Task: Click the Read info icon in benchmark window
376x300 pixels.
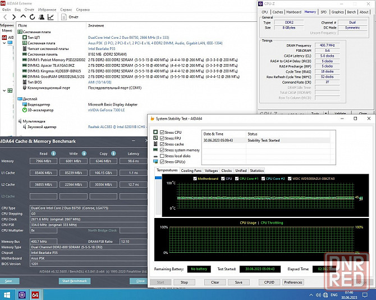Action: (x=53, y=153)
